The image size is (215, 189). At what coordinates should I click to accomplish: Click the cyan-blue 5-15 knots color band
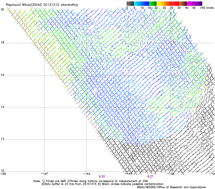141,3
